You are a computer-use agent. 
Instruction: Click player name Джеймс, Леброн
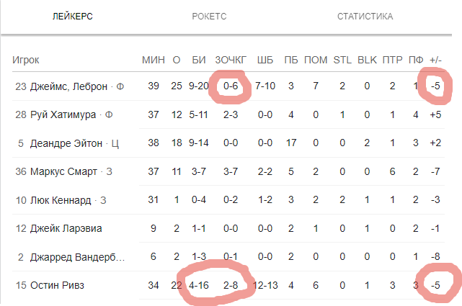[68, 86]
